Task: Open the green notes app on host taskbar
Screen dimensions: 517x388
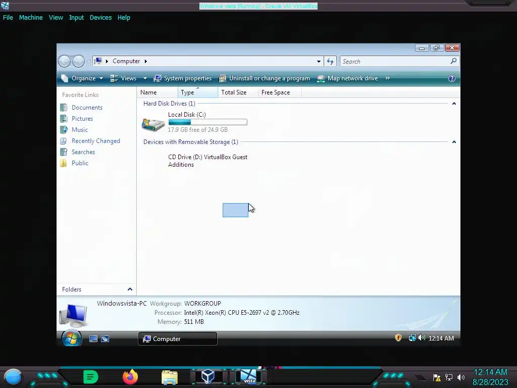Action: 91,377
